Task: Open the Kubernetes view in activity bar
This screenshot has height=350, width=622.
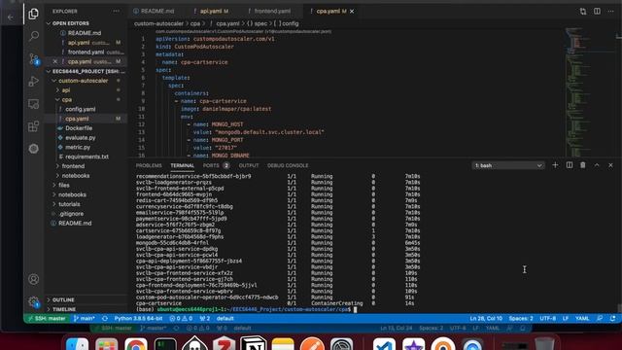Action: pos(34,149)
